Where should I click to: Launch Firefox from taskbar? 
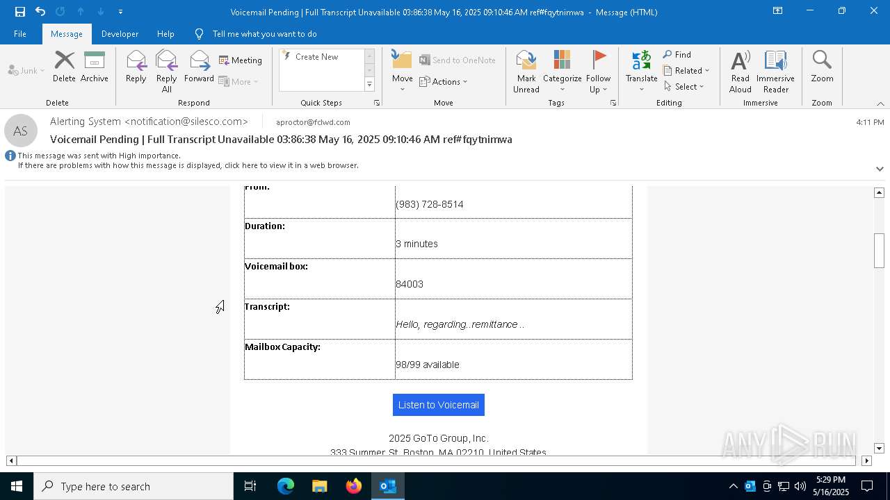(354, 486)
